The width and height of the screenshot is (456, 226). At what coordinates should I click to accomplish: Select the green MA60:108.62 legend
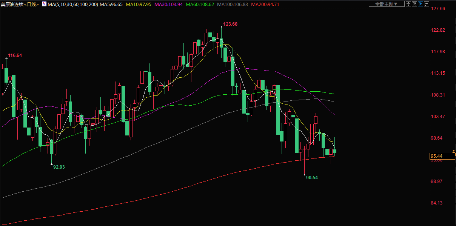[x=200, y=4]
